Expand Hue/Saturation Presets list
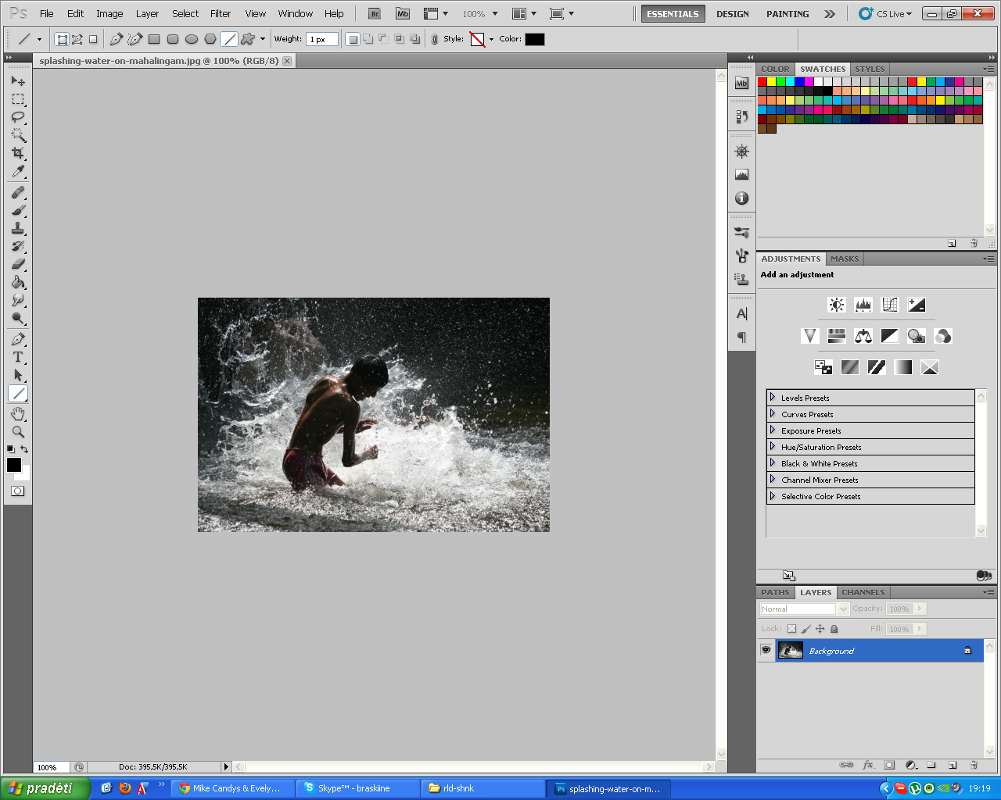Viewport: 1001px width, 800px height. tap(773, 446)
